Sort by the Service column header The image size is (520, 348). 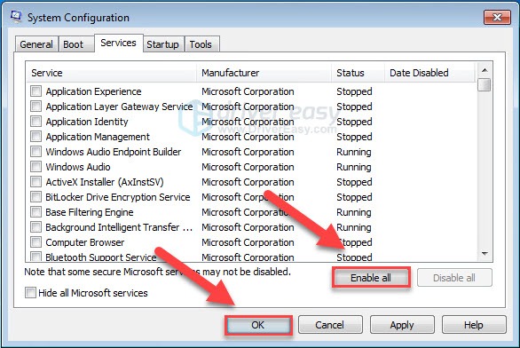(112, 73)
